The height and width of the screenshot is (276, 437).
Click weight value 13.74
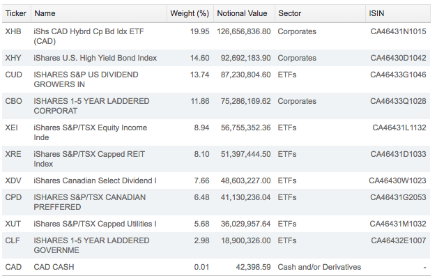pyautogui.click(x=199, y=75)
